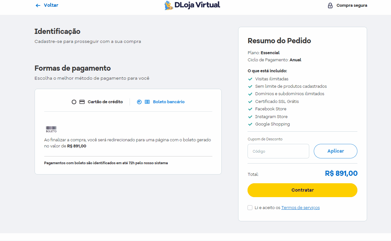Switch to the Cartão de crédito payment label
The width and height of the screenshot is (391, 241).
[x=105, y=102]
